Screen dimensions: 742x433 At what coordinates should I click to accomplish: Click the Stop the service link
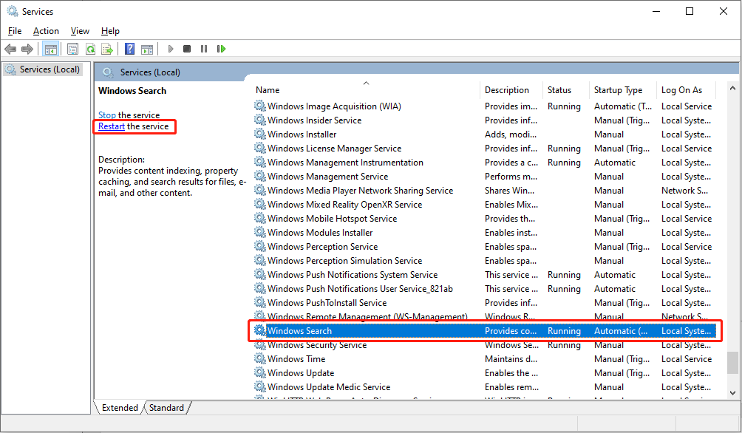pyautogui.click(x=107, y=115)
